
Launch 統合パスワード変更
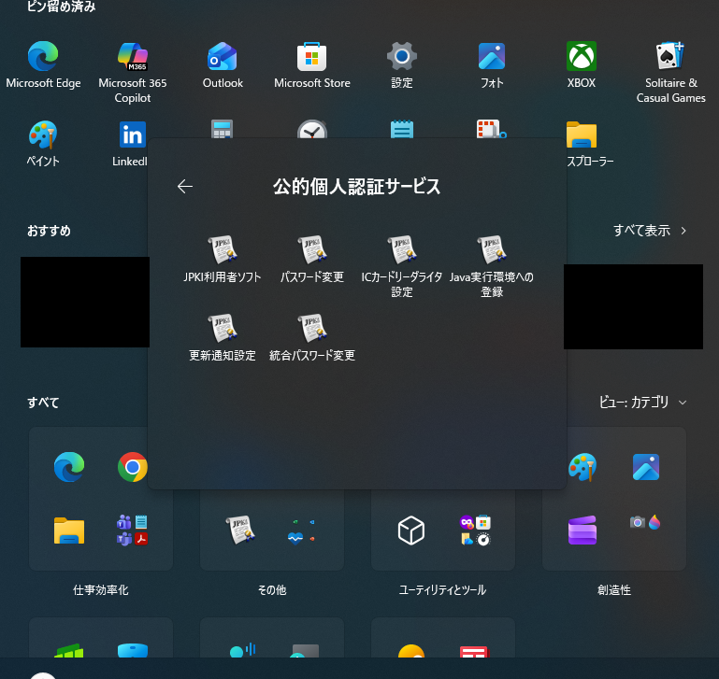click(x=311, y=338)
